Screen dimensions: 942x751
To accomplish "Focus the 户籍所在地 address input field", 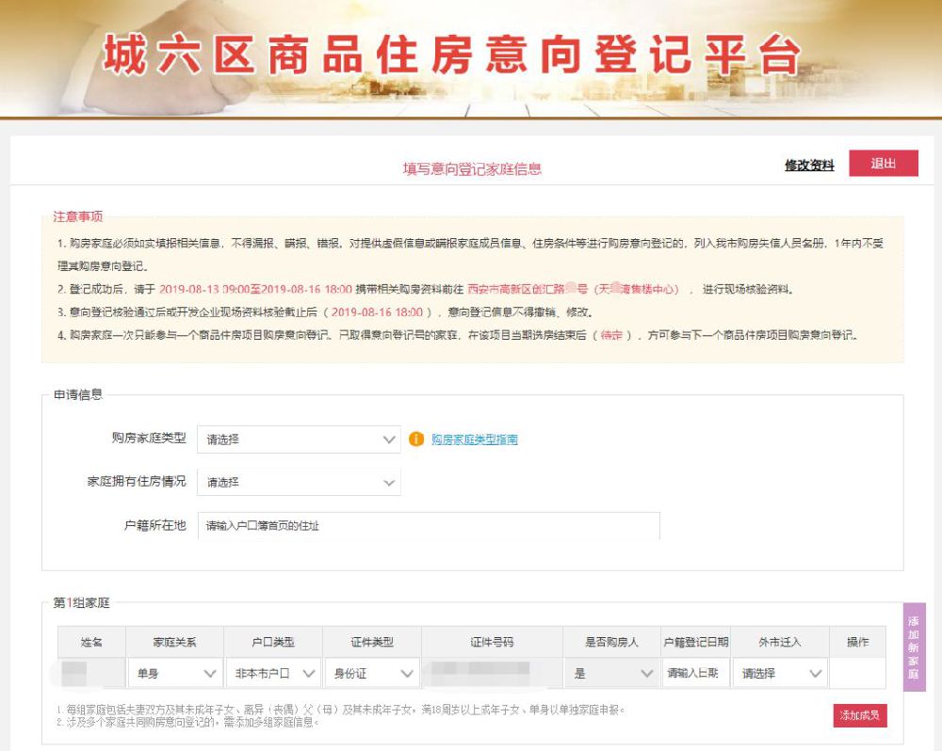I will 429,526.
